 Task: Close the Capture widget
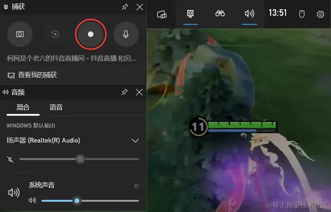click(x=139, y=7)
